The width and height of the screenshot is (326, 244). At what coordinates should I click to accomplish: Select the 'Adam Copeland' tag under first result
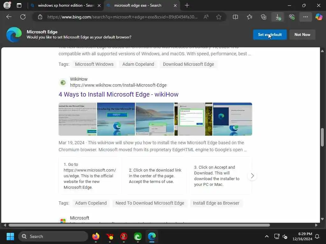(138, 64)
